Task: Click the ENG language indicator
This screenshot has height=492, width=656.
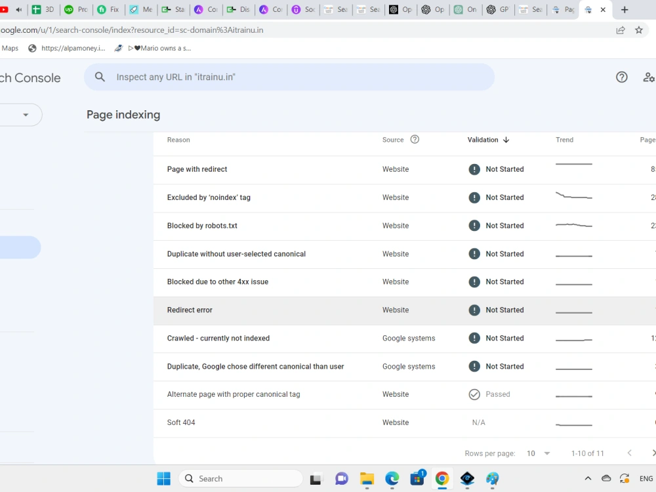Action: 646,479
